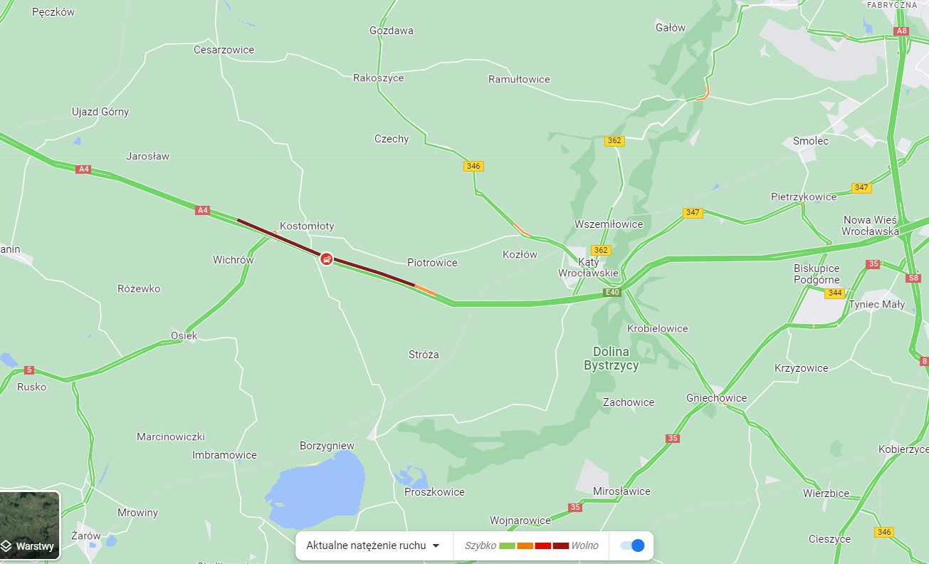Click the 344 road marker near Biskupice Podgórne
The width and height of the screenshot is (929, 564).
click(x=835, y=293)
